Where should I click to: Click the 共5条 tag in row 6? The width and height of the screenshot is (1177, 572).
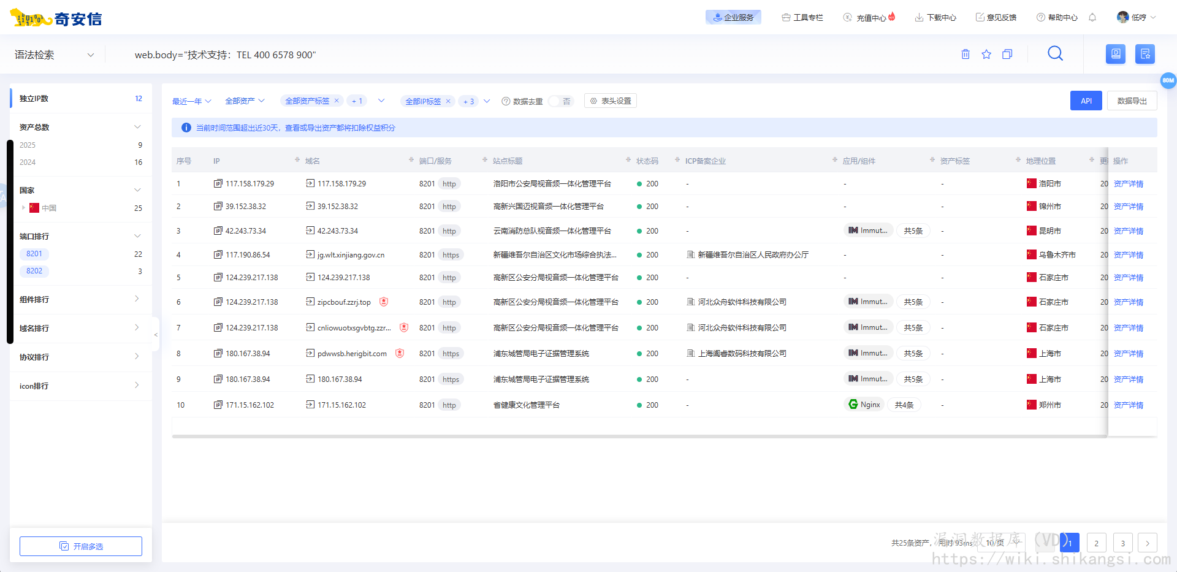pyautogui.click(x=913, y=302)
